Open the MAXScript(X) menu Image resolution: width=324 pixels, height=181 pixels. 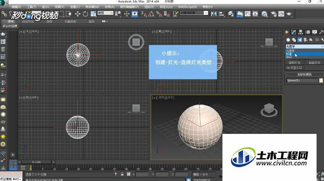[187, 7]
